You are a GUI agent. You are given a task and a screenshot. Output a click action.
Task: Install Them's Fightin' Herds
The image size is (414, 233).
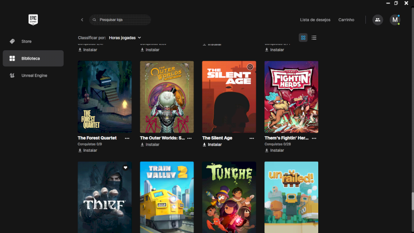point(275,150)
